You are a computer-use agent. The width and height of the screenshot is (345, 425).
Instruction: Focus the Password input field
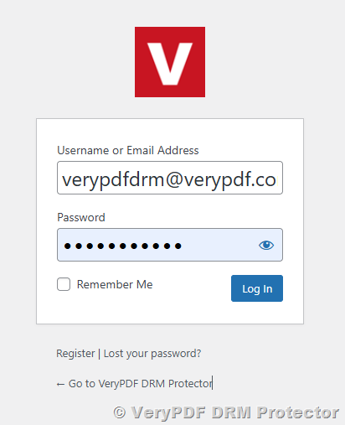[x=170, y=245]
